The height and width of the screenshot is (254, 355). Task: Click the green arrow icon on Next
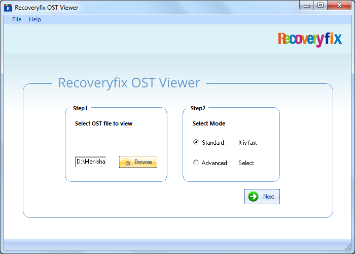coord(253,197)
